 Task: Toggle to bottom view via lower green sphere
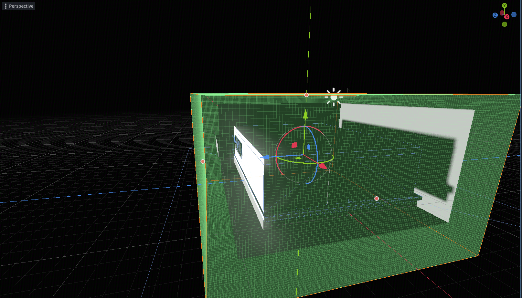click(505, 24)
